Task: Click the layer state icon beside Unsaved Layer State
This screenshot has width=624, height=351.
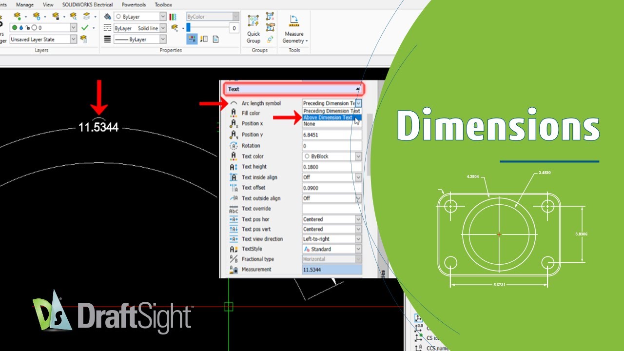Action: pos(83,39)
